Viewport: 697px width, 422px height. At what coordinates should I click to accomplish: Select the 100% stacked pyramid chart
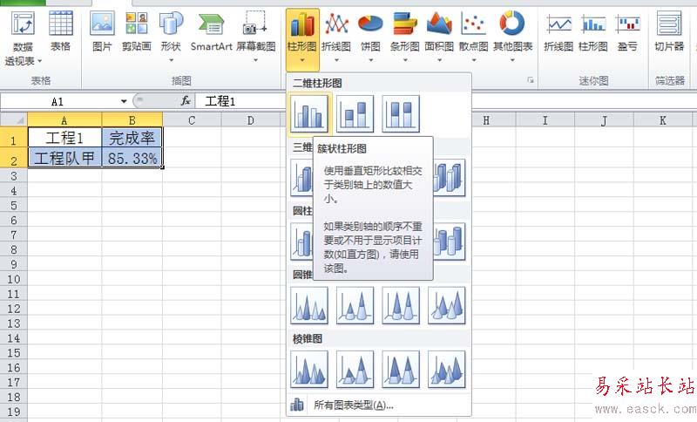(401, 370)
